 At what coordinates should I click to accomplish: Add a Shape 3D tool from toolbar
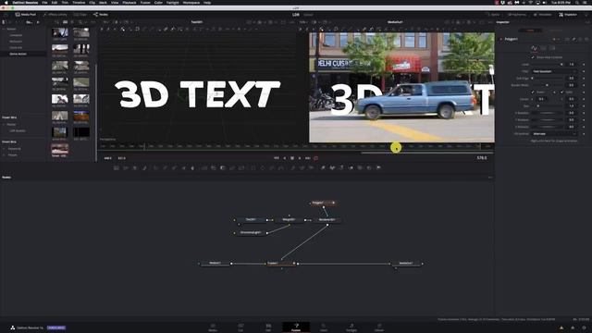pyautogui.click(x=332, y=167)
